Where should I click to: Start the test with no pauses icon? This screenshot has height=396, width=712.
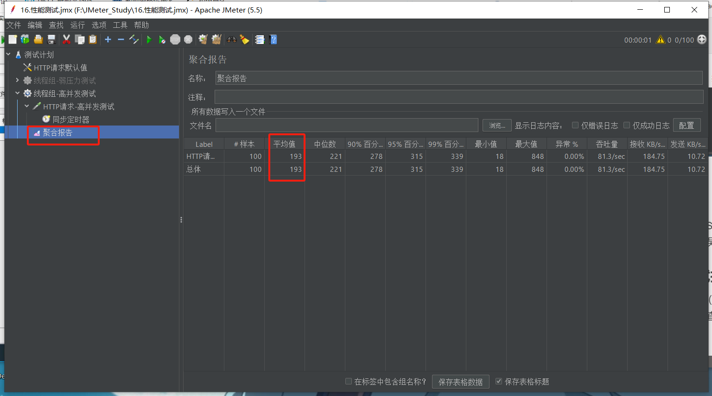[162, 39]
